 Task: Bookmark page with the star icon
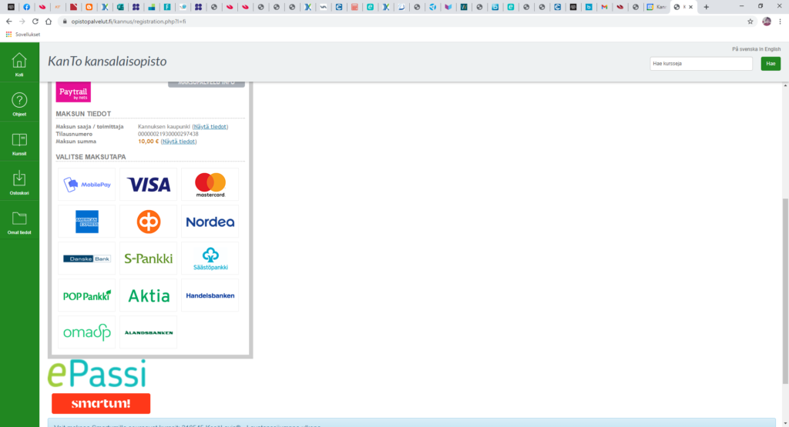750,22
